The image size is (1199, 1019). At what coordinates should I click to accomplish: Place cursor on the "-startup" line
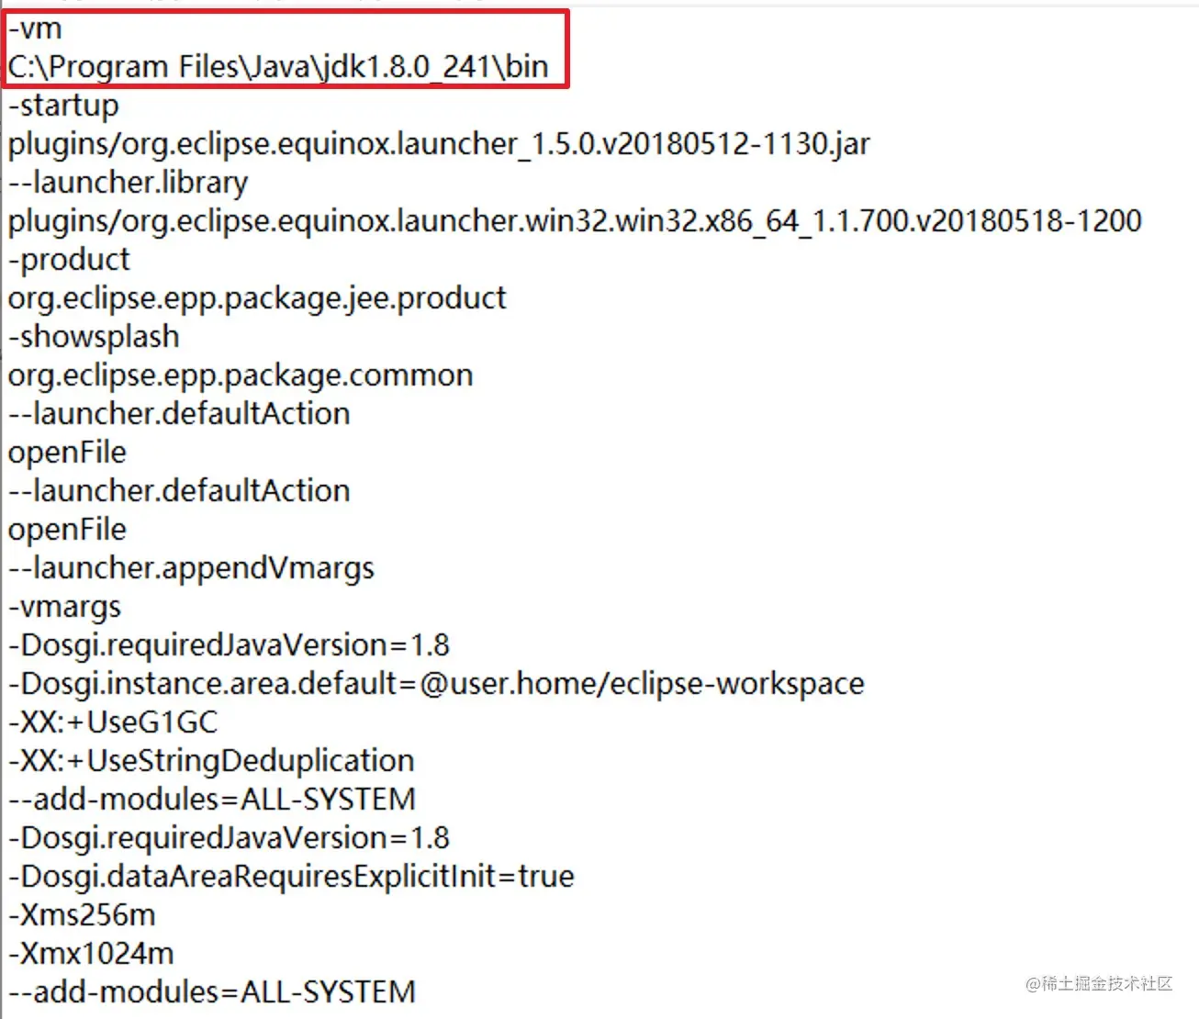point(63,106)
